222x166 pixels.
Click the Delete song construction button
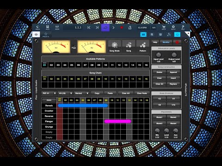(x=160, y=72)
